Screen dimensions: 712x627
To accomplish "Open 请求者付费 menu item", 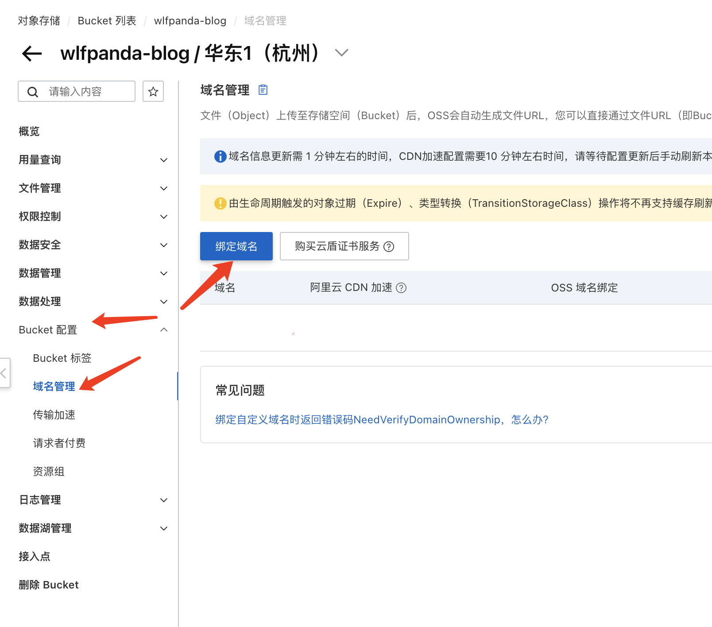I will click(x=59, y=443).
